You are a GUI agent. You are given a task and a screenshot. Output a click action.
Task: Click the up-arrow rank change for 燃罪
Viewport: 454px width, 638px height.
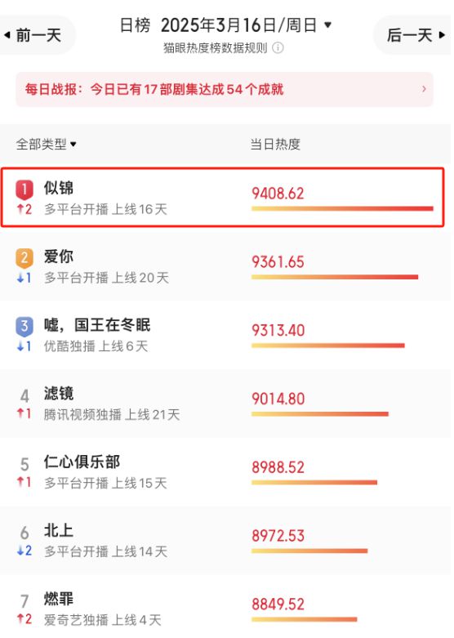(x=24, y=621)
